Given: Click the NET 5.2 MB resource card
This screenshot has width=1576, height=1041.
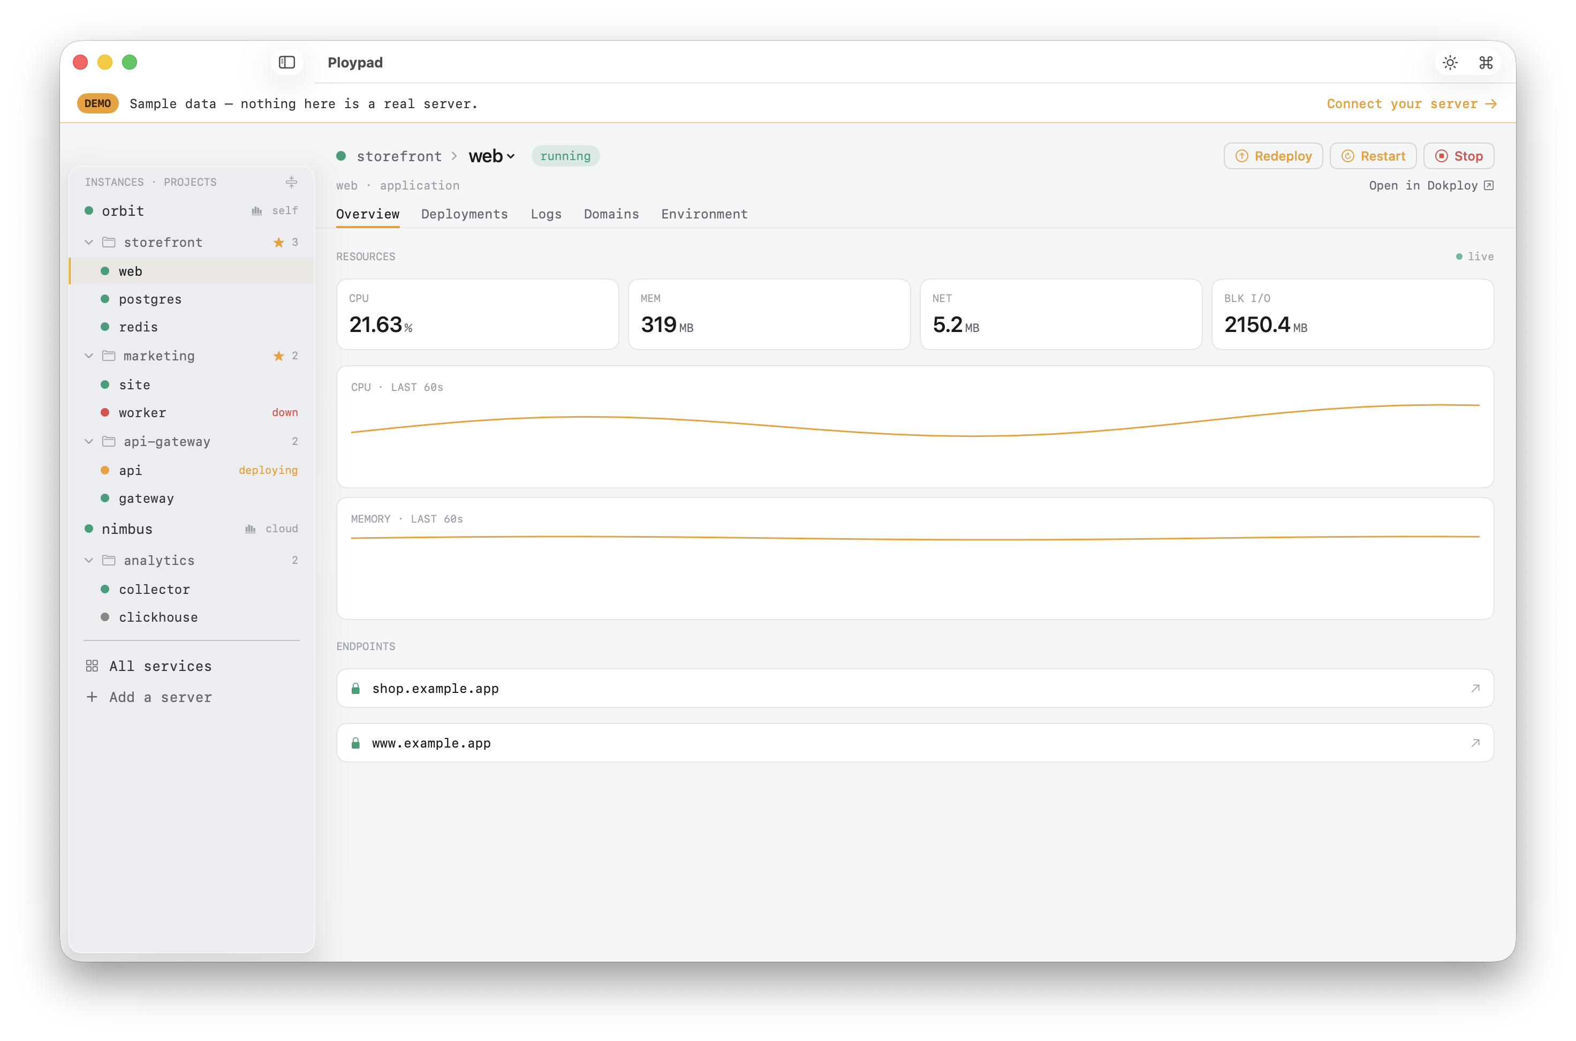Looking at the screenshot, I should pos(1060,314).
